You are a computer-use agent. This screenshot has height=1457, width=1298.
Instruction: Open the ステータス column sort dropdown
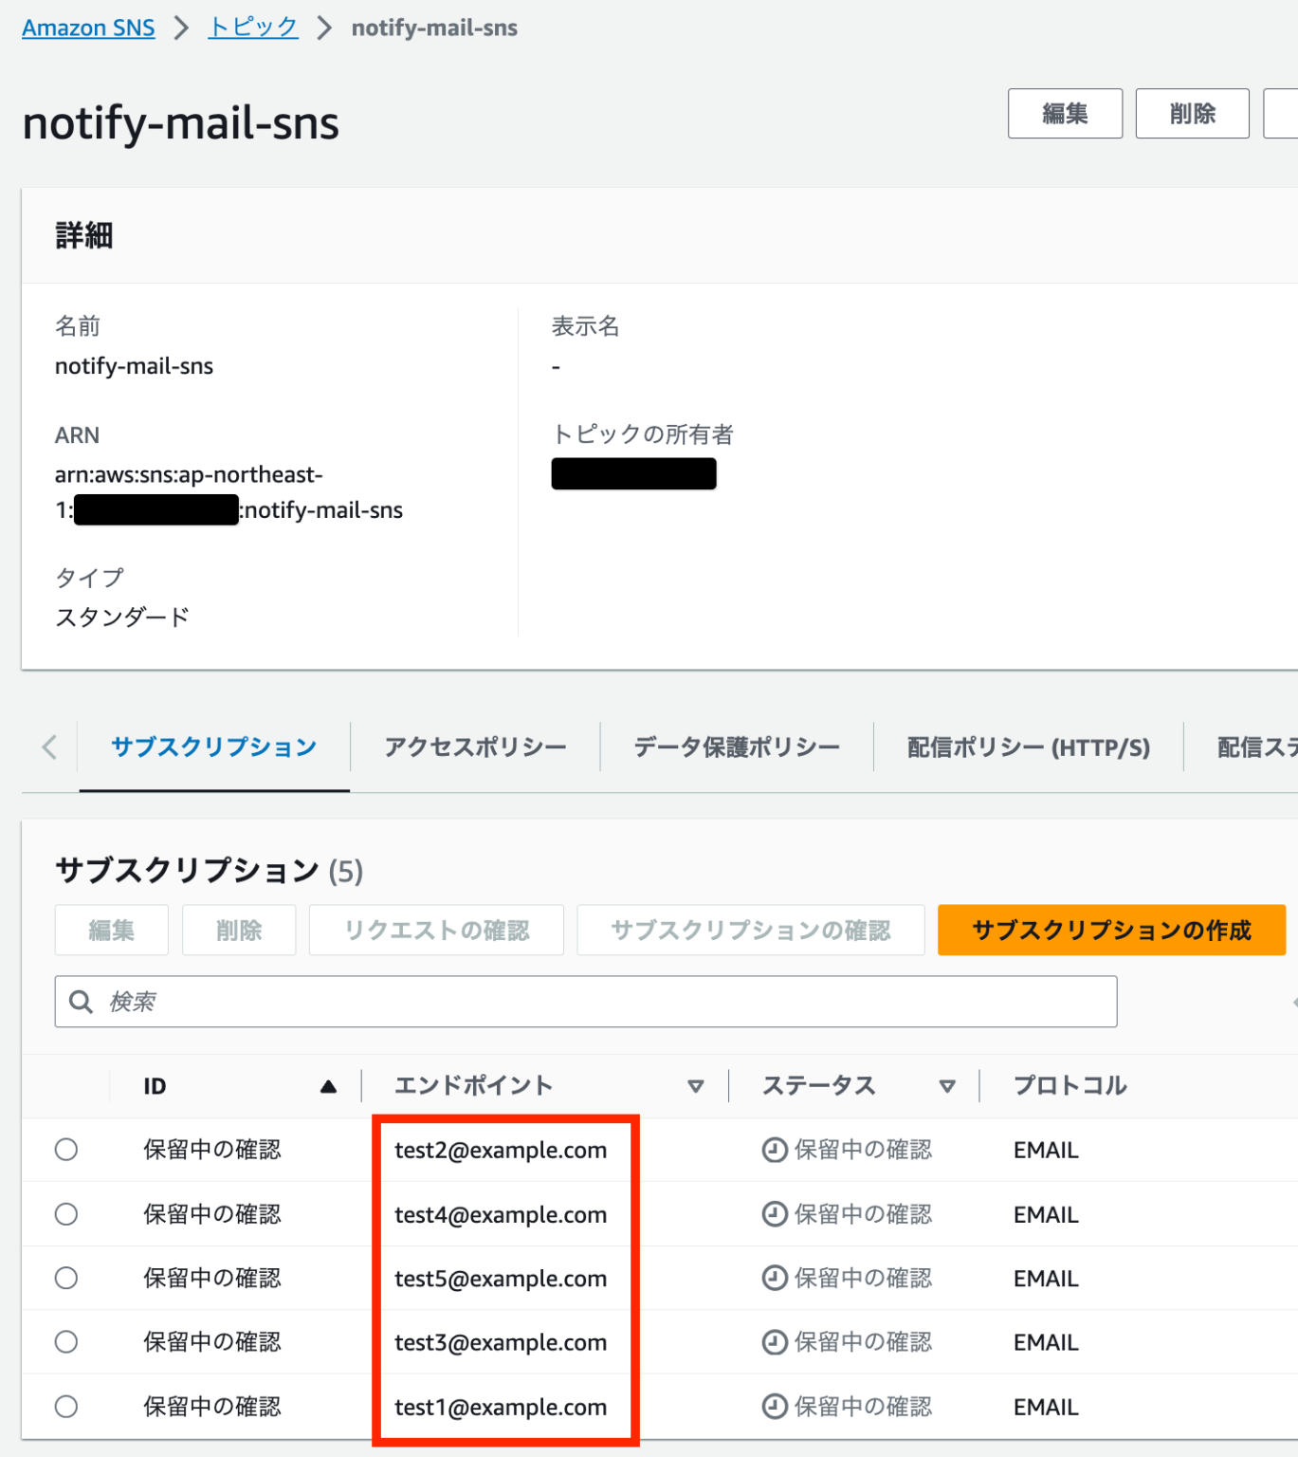point(947,1085)
